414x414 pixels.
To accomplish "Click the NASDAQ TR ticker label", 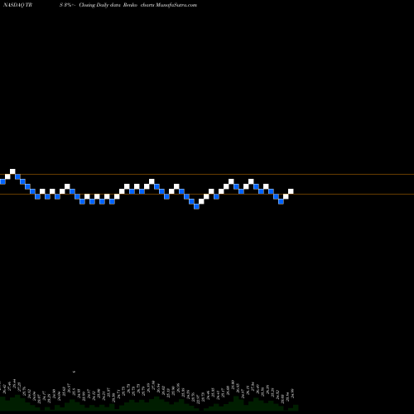I will click(x=17, y=5).
